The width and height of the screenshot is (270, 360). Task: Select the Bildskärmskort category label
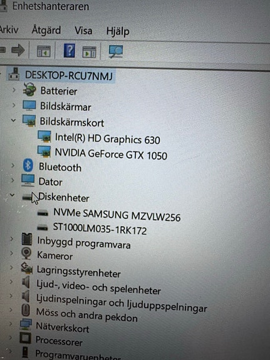coord(72,122)
